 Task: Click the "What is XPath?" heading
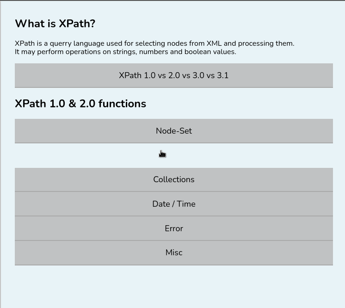55,24
